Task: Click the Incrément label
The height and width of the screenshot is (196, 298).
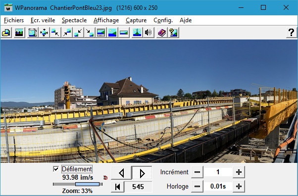Action: tap(174, 172)
